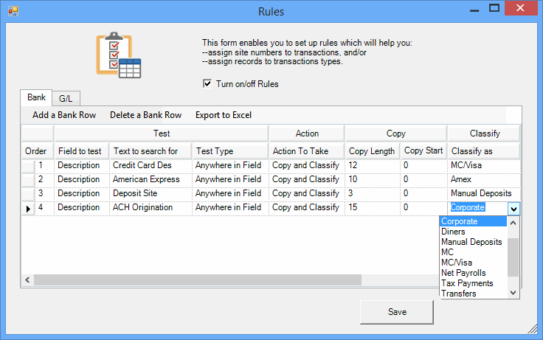The height and width of the screenshot is (340, 543).
Task: Click Add a Bank Row
Action: tap(64, 115)
